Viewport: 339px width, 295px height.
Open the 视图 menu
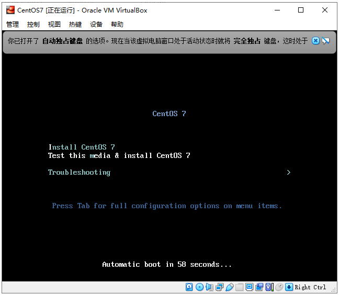(54, 25)
